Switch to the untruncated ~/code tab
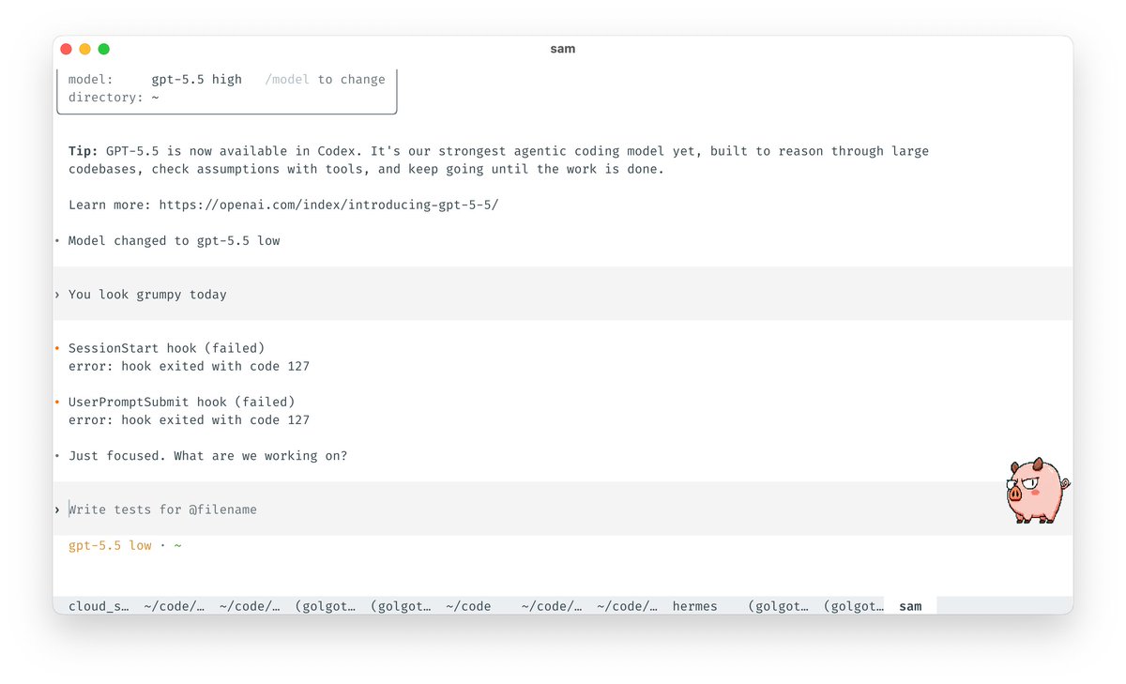This screenshot has width=1126, height=684. tap(468, 606)
